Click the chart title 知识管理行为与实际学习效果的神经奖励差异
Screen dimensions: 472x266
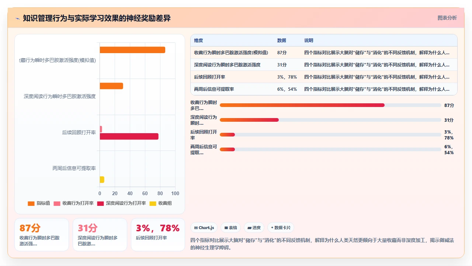coord(97,18)
